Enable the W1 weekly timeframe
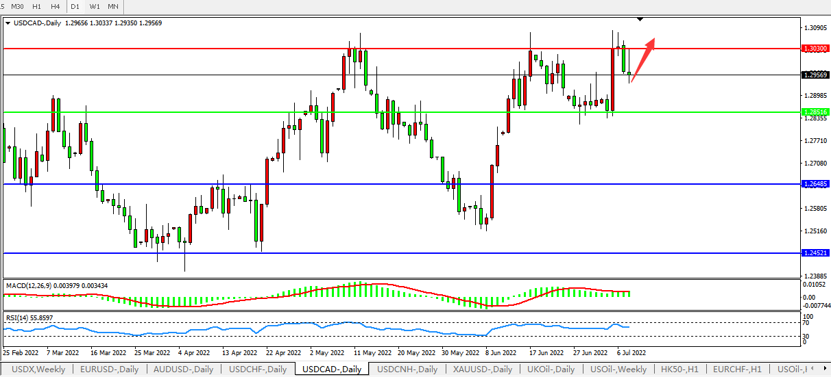Viewport: 831px width, 377px height. (95, 6)
